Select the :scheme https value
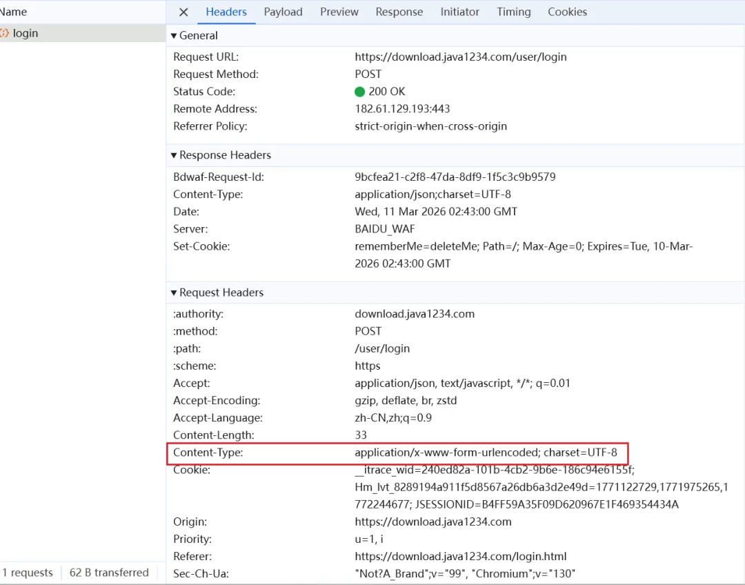 [x=368, y=366]
